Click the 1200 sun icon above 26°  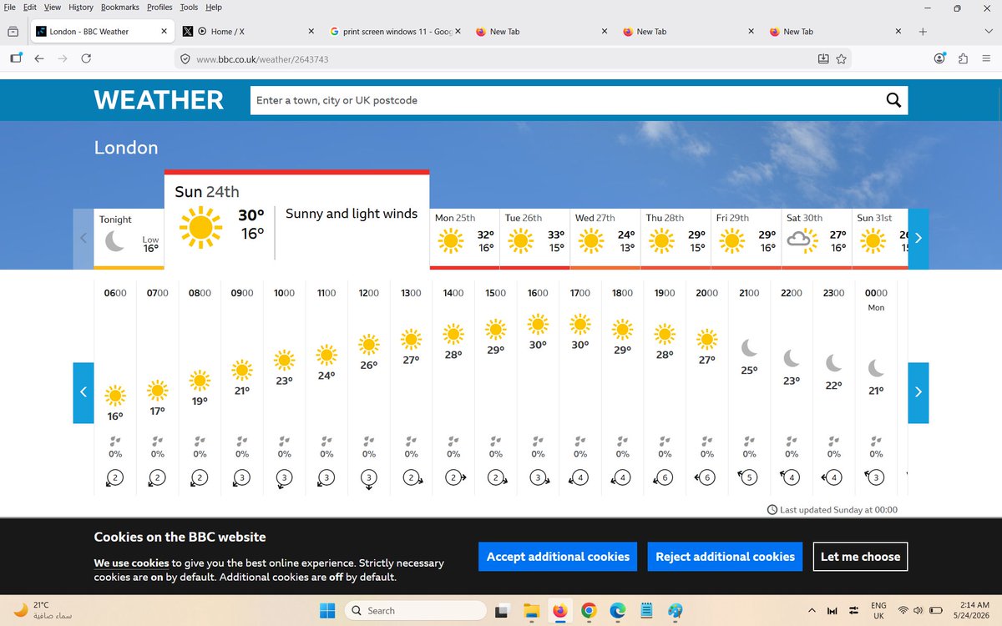(368, 344)
